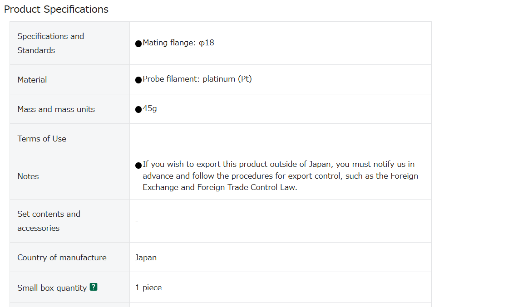Select the Terms of Use row label
Image resolution: width=523 pixels, height=307 pixels.
point(42,139)
